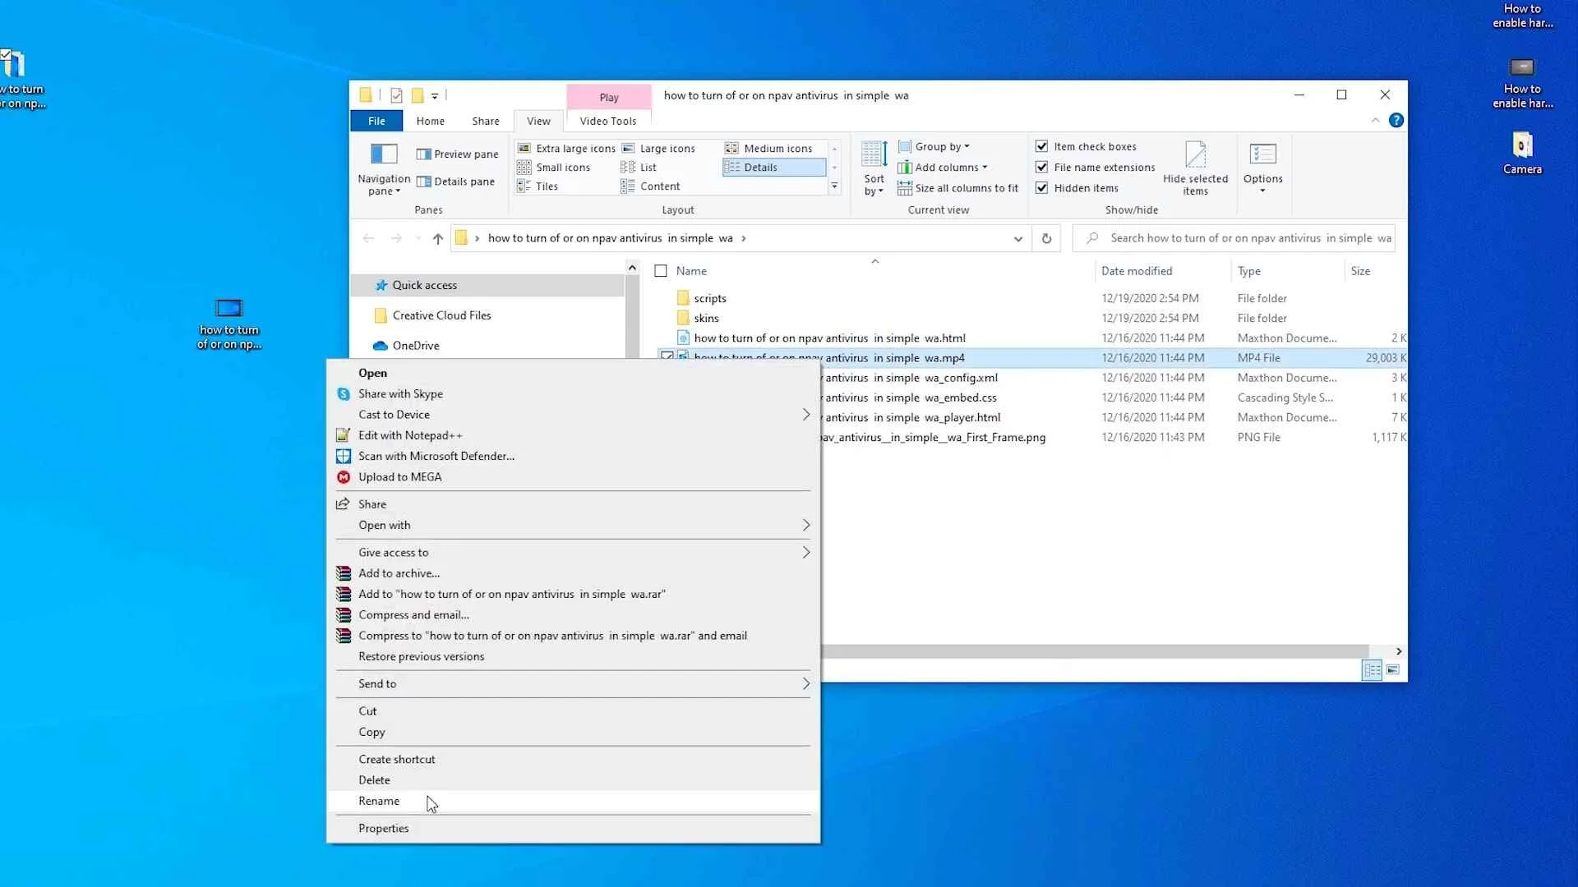Expand the Layout gallery more arrow
Viewport: 1578px width, 887px height.
pos(834,186)
